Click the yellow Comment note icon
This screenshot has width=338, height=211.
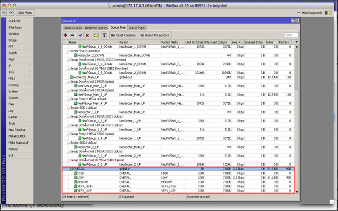(x=95, y=35)
